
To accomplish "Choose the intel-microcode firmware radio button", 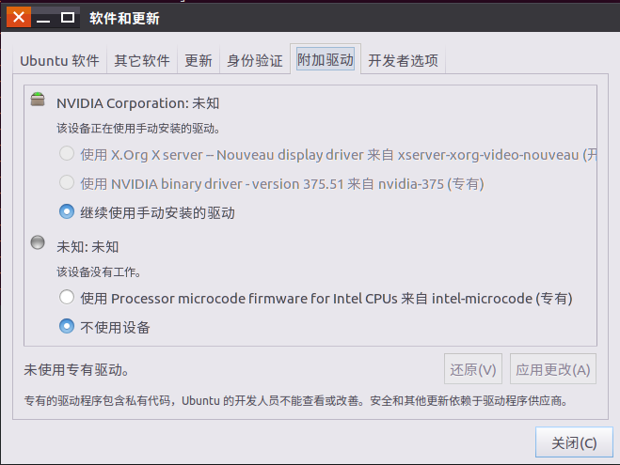I will pos(67,297).
